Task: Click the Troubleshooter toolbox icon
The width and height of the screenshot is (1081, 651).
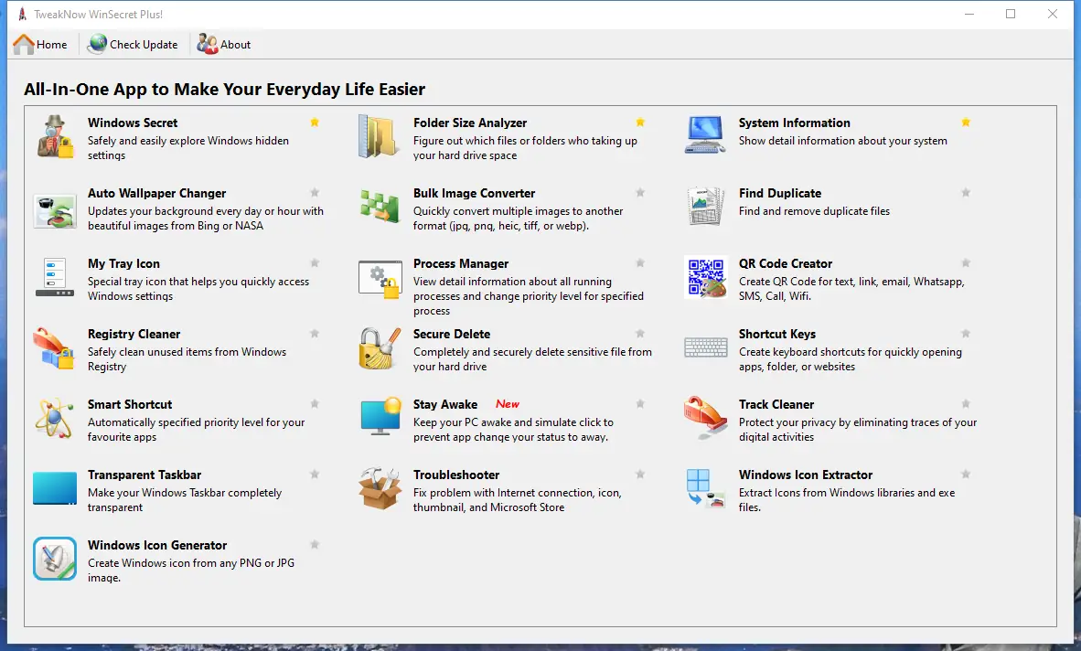Action: click(380, 488)
